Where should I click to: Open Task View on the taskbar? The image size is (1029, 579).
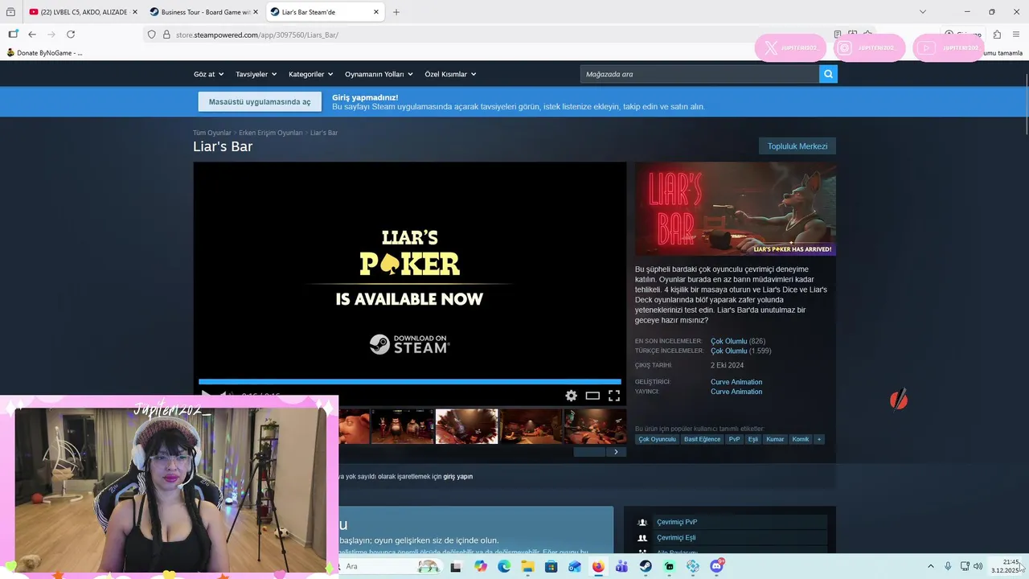457,566
